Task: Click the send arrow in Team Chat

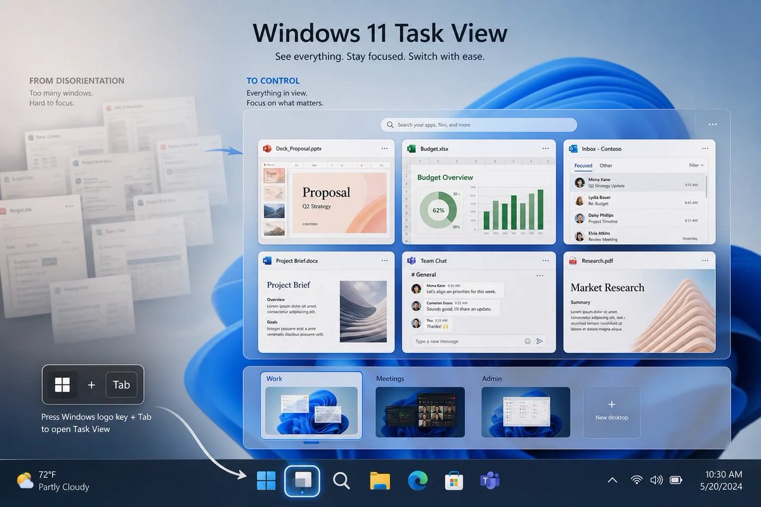Action: tap(540, 341)
